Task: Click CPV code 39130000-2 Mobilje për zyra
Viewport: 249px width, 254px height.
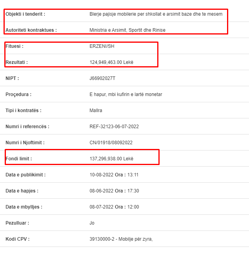Action: 121,239
